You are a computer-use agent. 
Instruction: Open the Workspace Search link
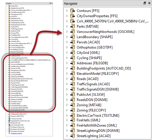pos(17,133)
